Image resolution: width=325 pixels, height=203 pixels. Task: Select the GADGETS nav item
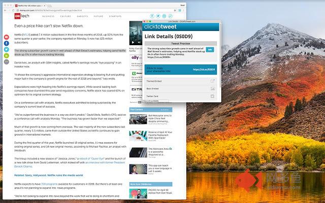click(82, 16)
